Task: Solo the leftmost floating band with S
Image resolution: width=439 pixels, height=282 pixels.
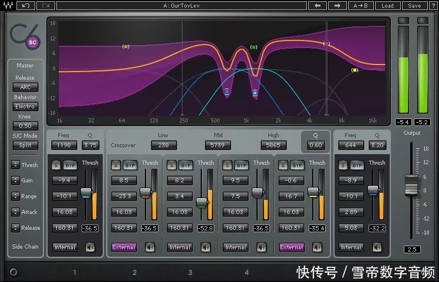Action: [x=56, y=165]
